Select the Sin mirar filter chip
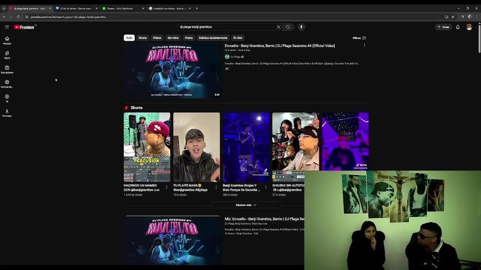Image resolution: width=481 pixels, height=270 pixels. 173,38
